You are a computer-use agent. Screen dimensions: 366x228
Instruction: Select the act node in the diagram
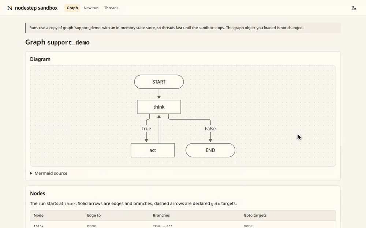(x=153, y=151)
